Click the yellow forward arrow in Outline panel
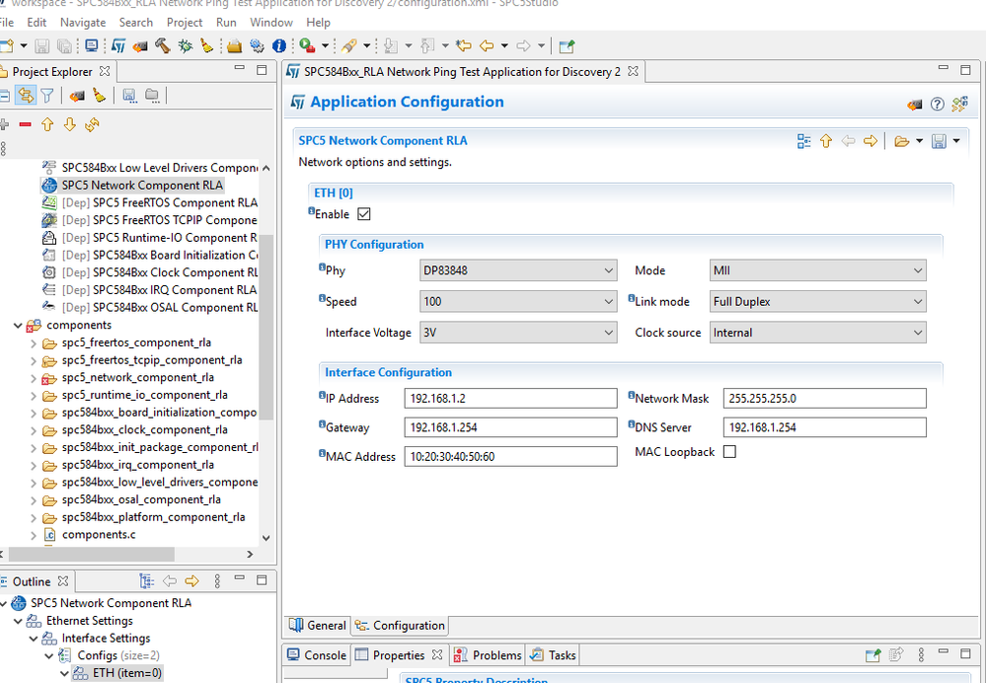Viewport: 986px width, 683px height. (191, 580)
